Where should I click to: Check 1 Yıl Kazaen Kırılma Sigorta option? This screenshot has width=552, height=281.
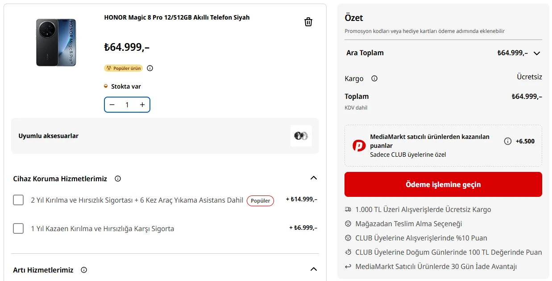point(18,228)
